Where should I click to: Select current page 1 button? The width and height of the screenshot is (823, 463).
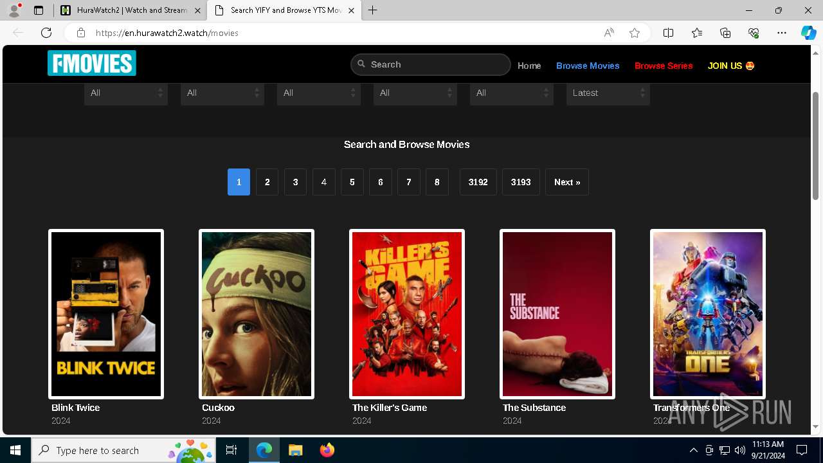pos(239,182)
